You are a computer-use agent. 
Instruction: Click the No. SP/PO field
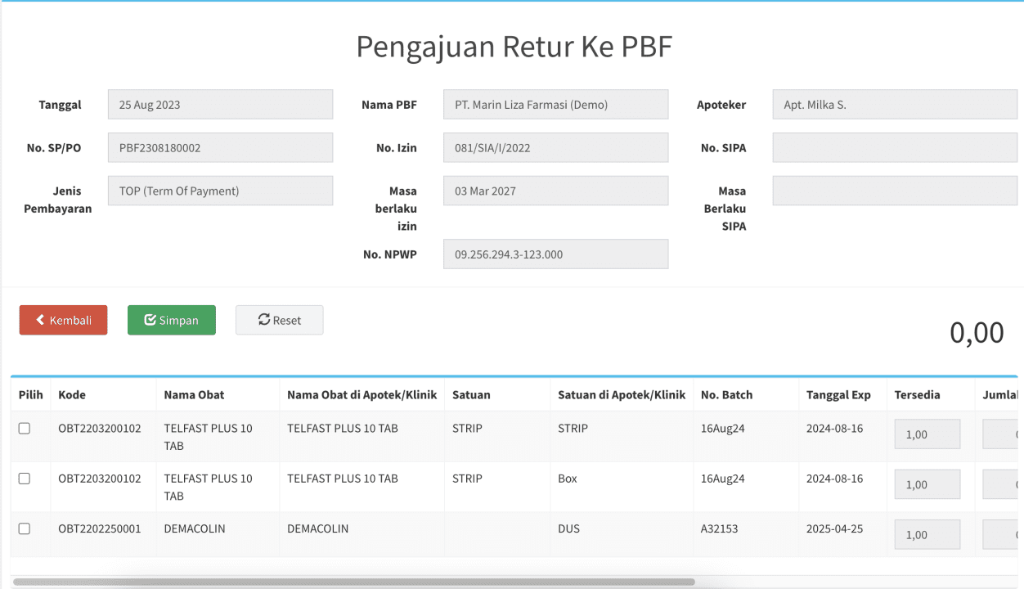(221, 148)
